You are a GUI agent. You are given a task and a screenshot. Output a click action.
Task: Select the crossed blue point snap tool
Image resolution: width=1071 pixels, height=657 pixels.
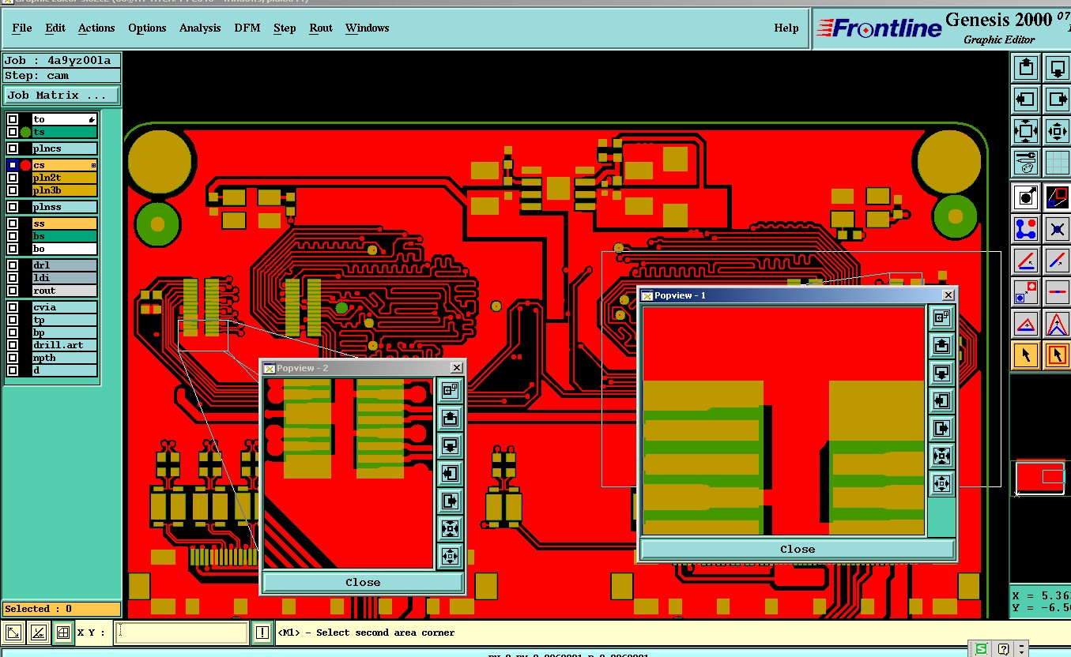(x=1058, y=229)
